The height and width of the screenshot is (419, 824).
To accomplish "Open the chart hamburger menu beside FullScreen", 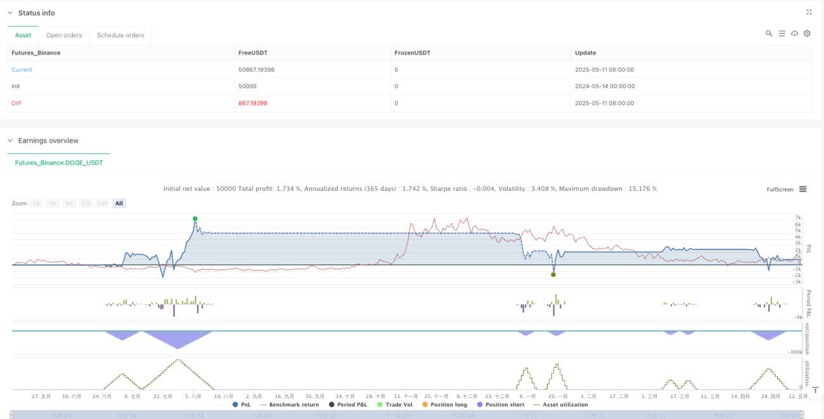I will point(802,189).
